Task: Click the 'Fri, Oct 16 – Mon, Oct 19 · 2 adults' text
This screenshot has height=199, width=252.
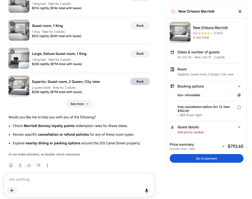Action: (x=201, y=57)
